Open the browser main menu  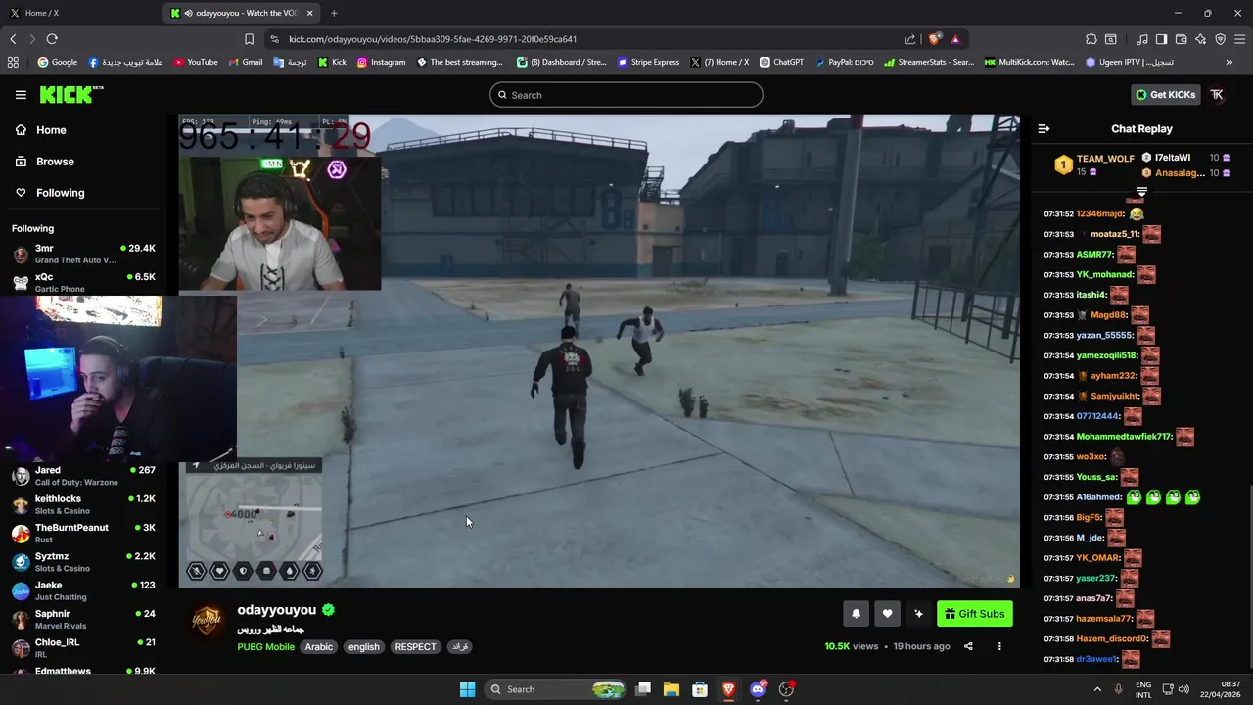(1240, 39)
